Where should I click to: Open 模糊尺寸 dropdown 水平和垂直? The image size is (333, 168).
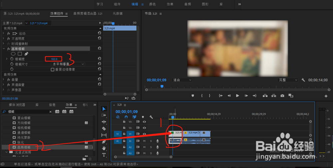[68, 64]
